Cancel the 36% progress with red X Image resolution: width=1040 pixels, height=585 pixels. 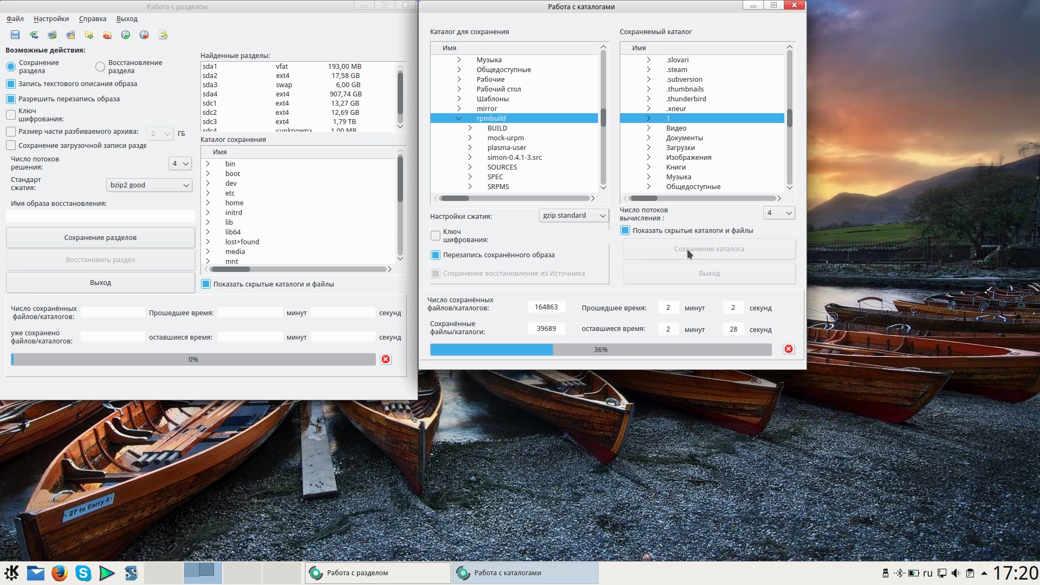pyautogui.click(x=789, y=349)
